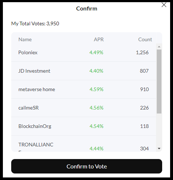Click the APR column header
The height and width of the screenshot is (180, 173).
pyautogui.click(x=99, y=39)
